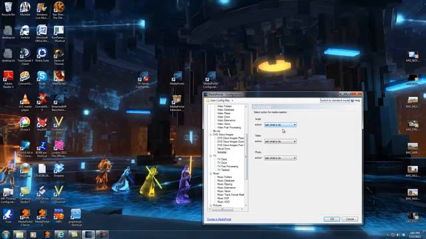Select Video Database tree entry

click(x=226, y=110)
